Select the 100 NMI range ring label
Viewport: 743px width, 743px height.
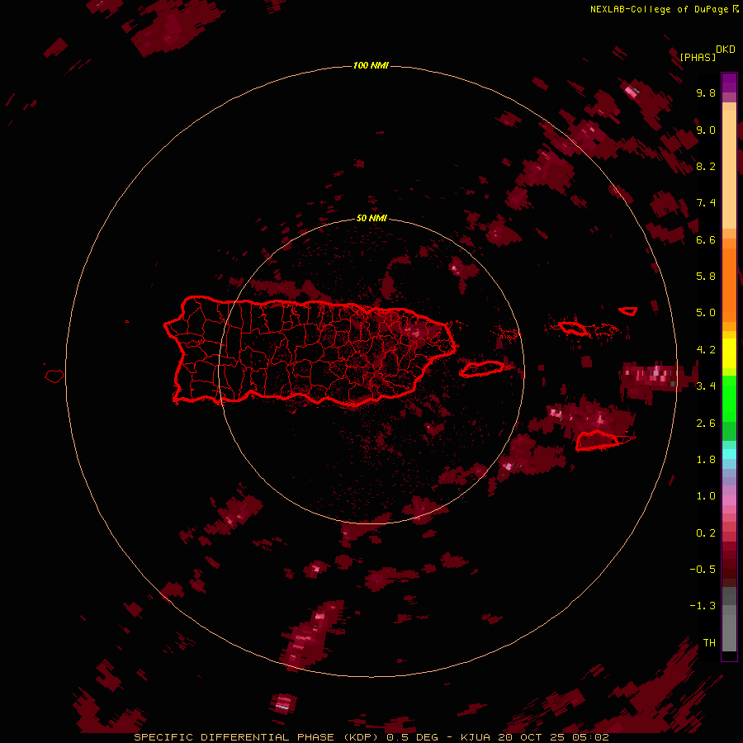371,65
